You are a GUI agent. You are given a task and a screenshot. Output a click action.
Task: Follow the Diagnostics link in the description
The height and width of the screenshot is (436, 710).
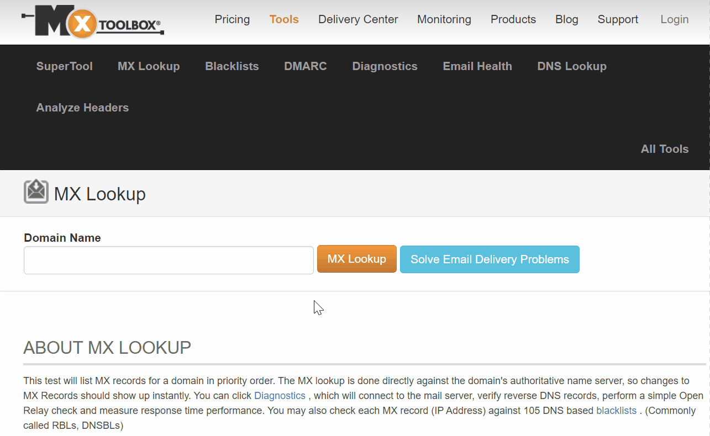pos(280,396)
